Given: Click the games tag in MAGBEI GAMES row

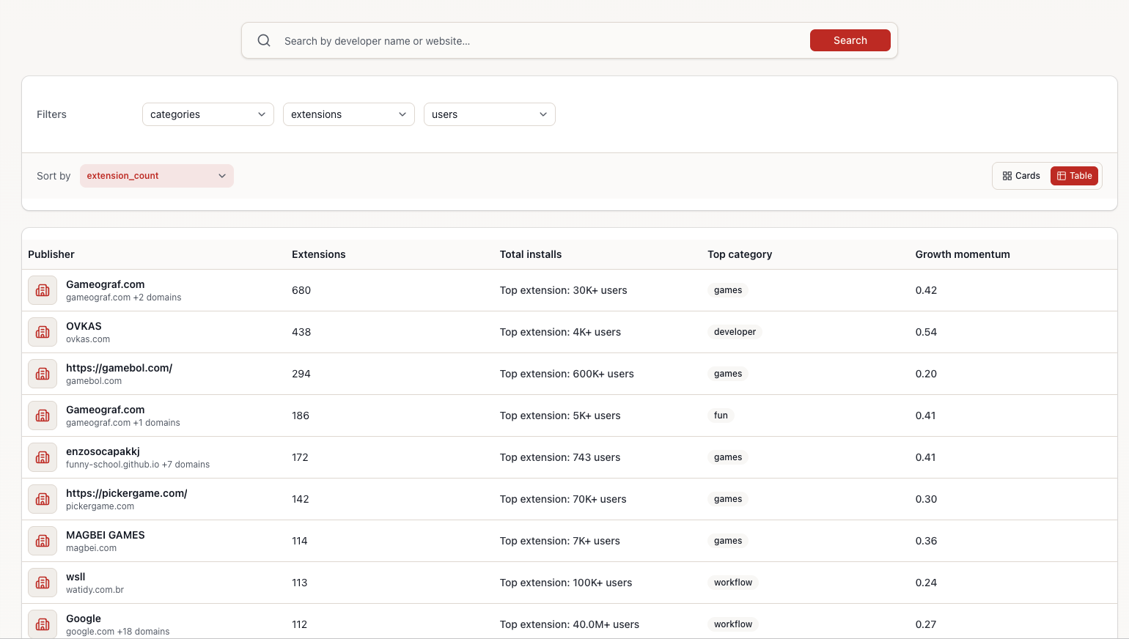Looking at the screenshot, I should click(x=728, y=541).
